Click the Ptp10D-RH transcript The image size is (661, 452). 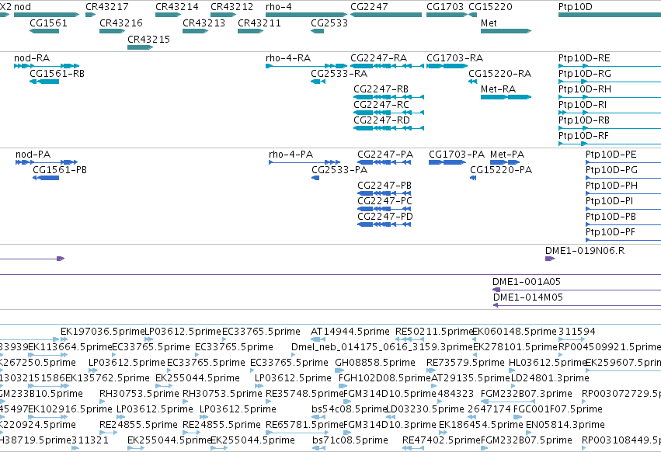tap(585, 89)
